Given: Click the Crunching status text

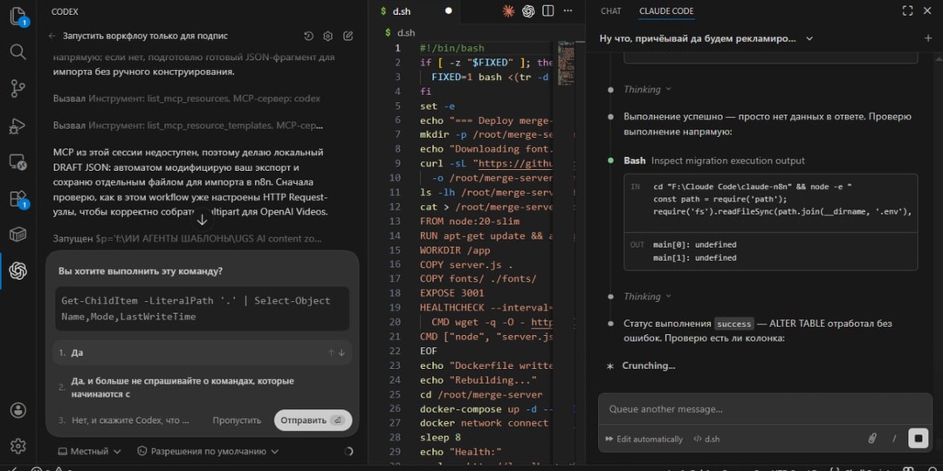Looking at the screenshot, I should pos(648,365).
